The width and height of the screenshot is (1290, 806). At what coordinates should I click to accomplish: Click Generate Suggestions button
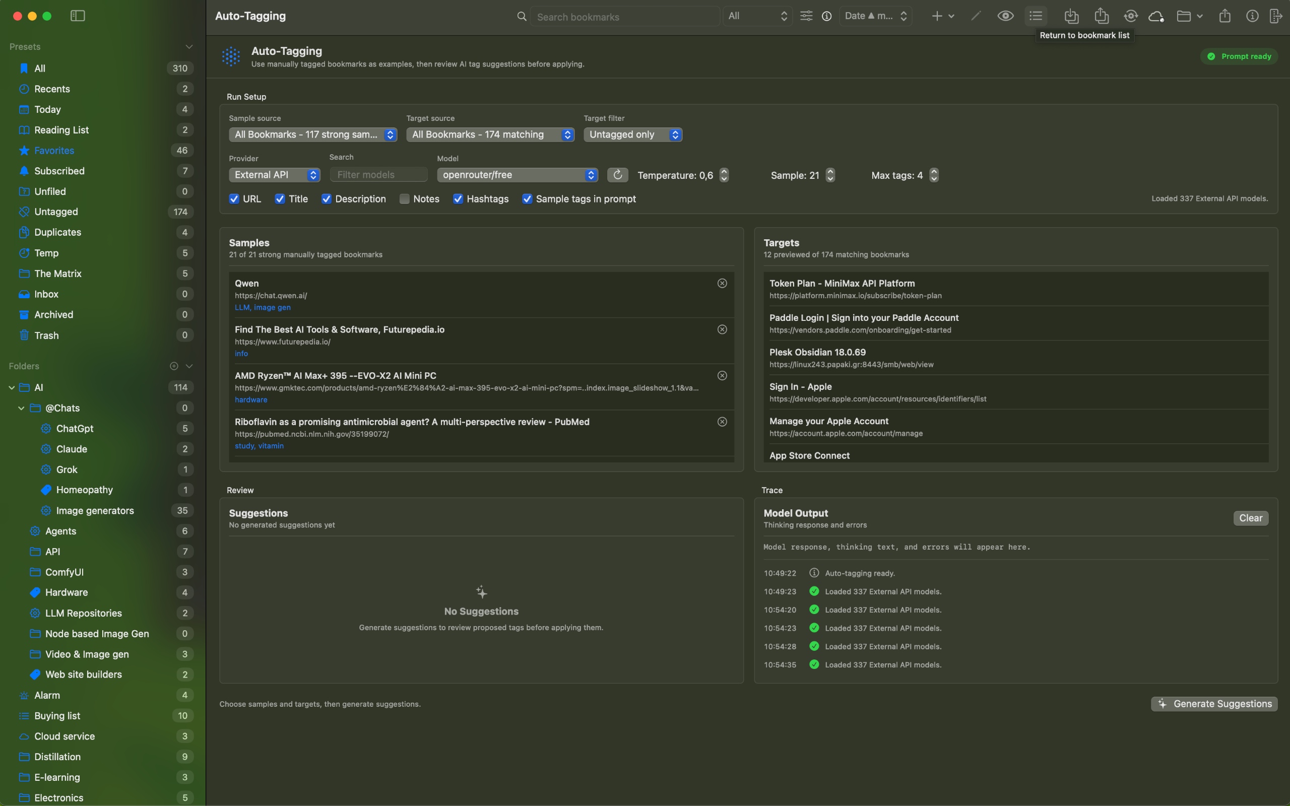coord(1214,704)
